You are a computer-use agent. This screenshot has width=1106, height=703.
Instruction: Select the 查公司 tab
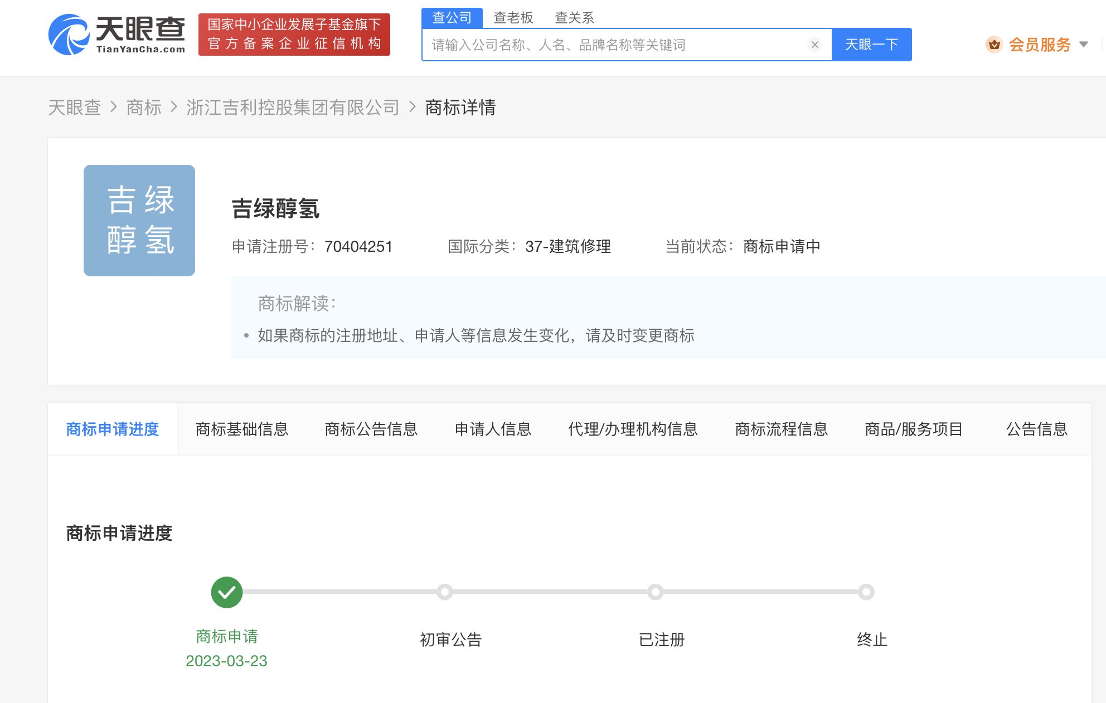453,17
